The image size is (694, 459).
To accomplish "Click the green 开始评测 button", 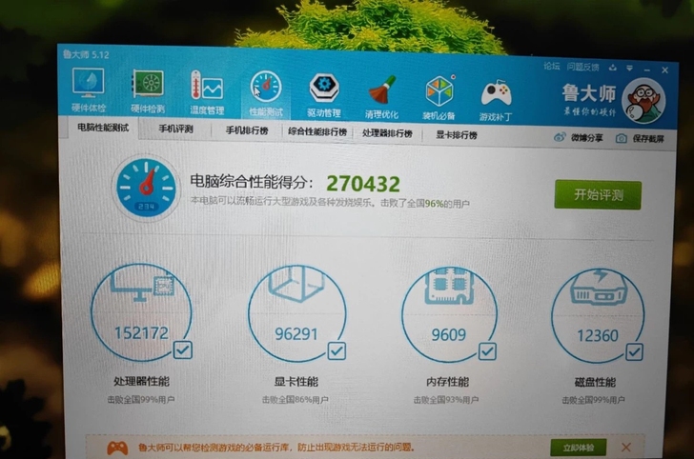I will point(598,194).
